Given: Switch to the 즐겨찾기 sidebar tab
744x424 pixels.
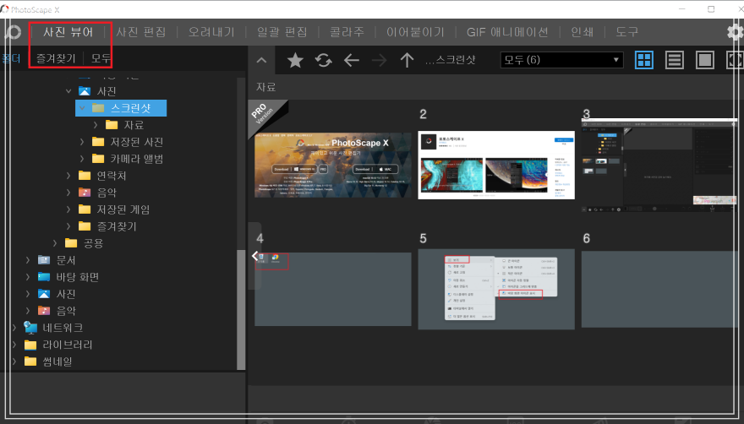Looking at the screenshot, I should point(56,58).
